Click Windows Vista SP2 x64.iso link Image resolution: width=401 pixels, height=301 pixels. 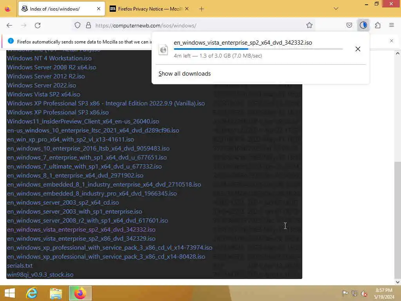click(43, 94)
